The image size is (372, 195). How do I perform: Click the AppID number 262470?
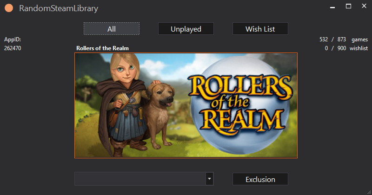13,48
